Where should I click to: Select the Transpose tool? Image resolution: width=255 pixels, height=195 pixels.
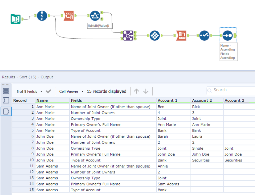point(69,16)
